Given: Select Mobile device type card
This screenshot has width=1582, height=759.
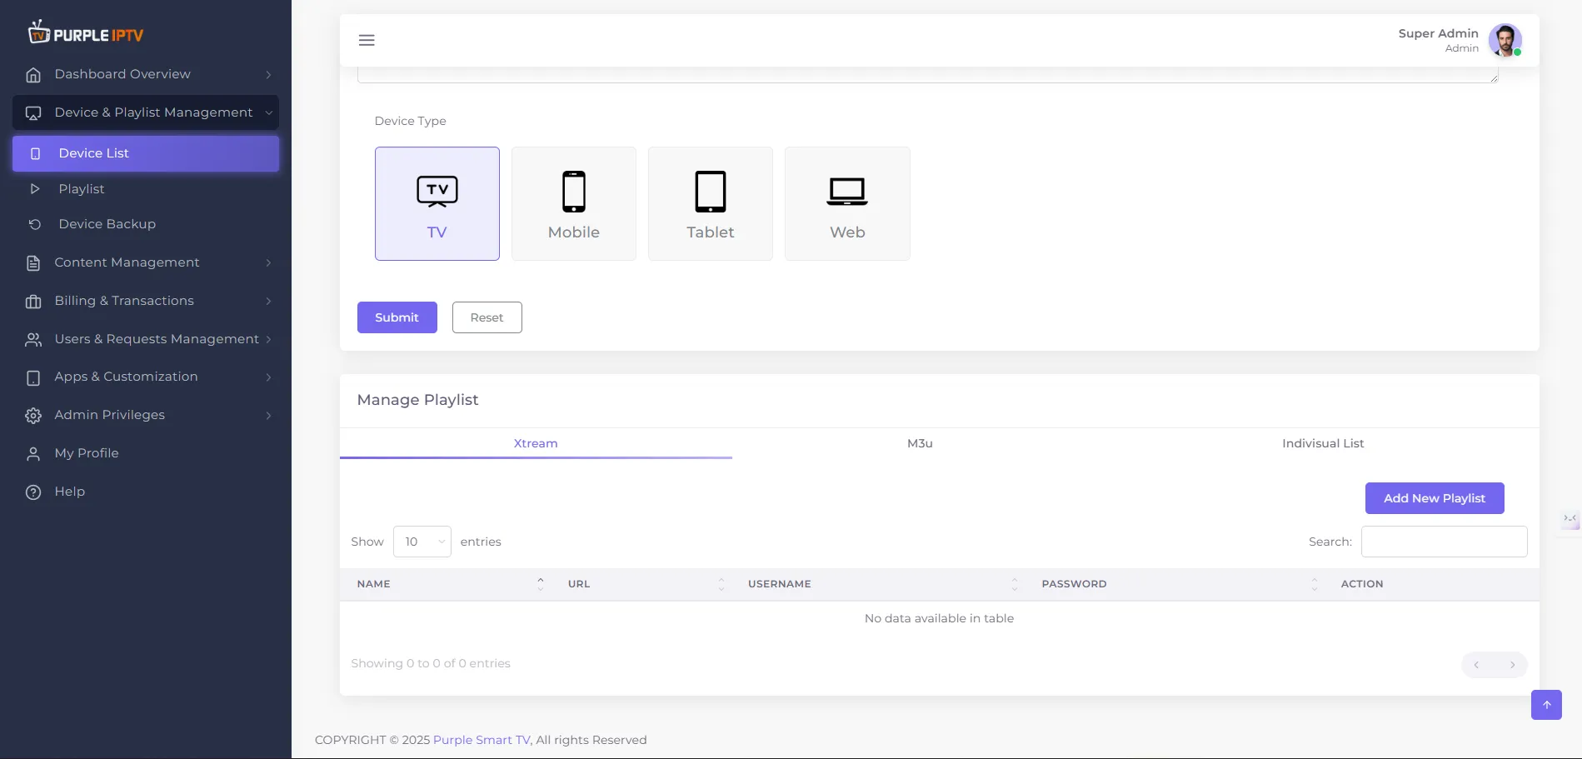Looking at the screenshot, I should 574,203.
